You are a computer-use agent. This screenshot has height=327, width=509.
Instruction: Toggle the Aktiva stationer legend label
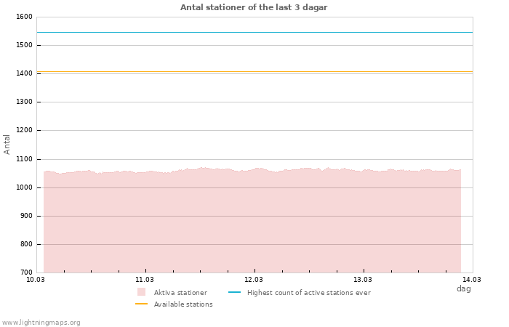[x=180, y=293]
